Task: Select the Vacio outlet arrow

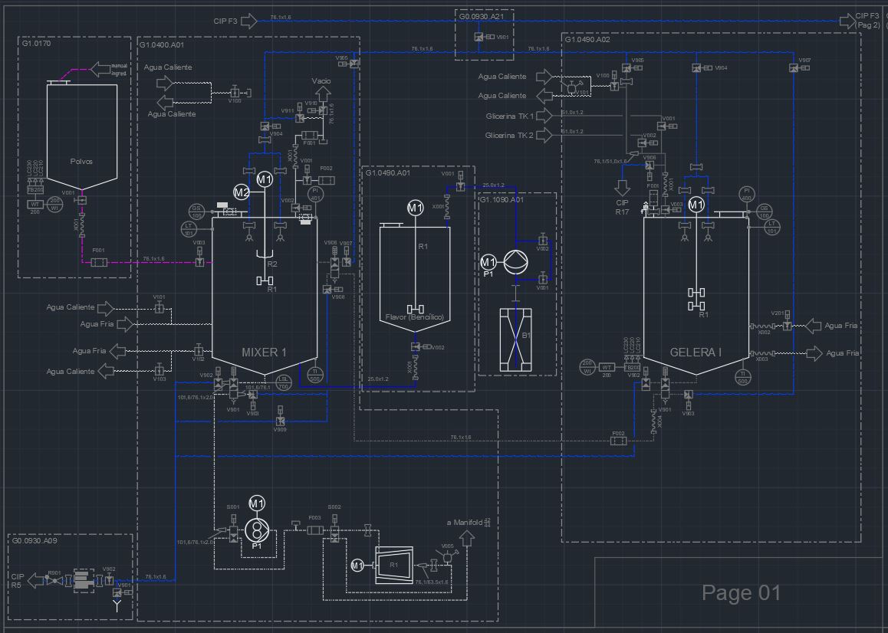Action: point(322,93)
